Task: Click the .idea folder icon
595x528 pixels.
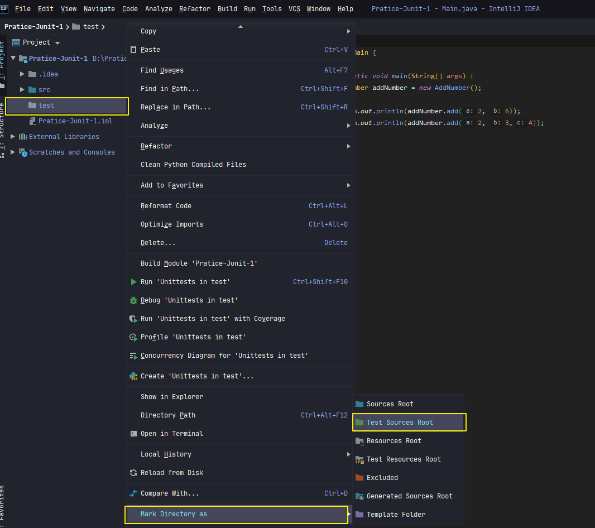Action: point(32,74)
